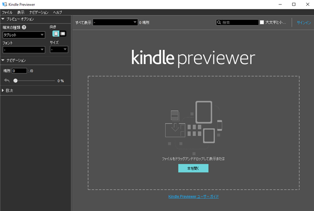Viewport: 314px width, 211px height.
Task: Toggle the case-sensitive 大文字と小 checkbox
Action: [262, 22]
